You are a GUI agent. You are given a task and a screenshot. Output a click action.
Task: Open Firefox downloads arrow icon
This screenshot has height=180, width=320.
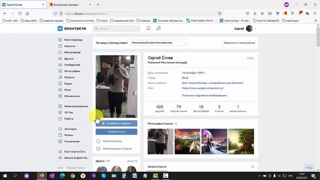tap(255, 13)
